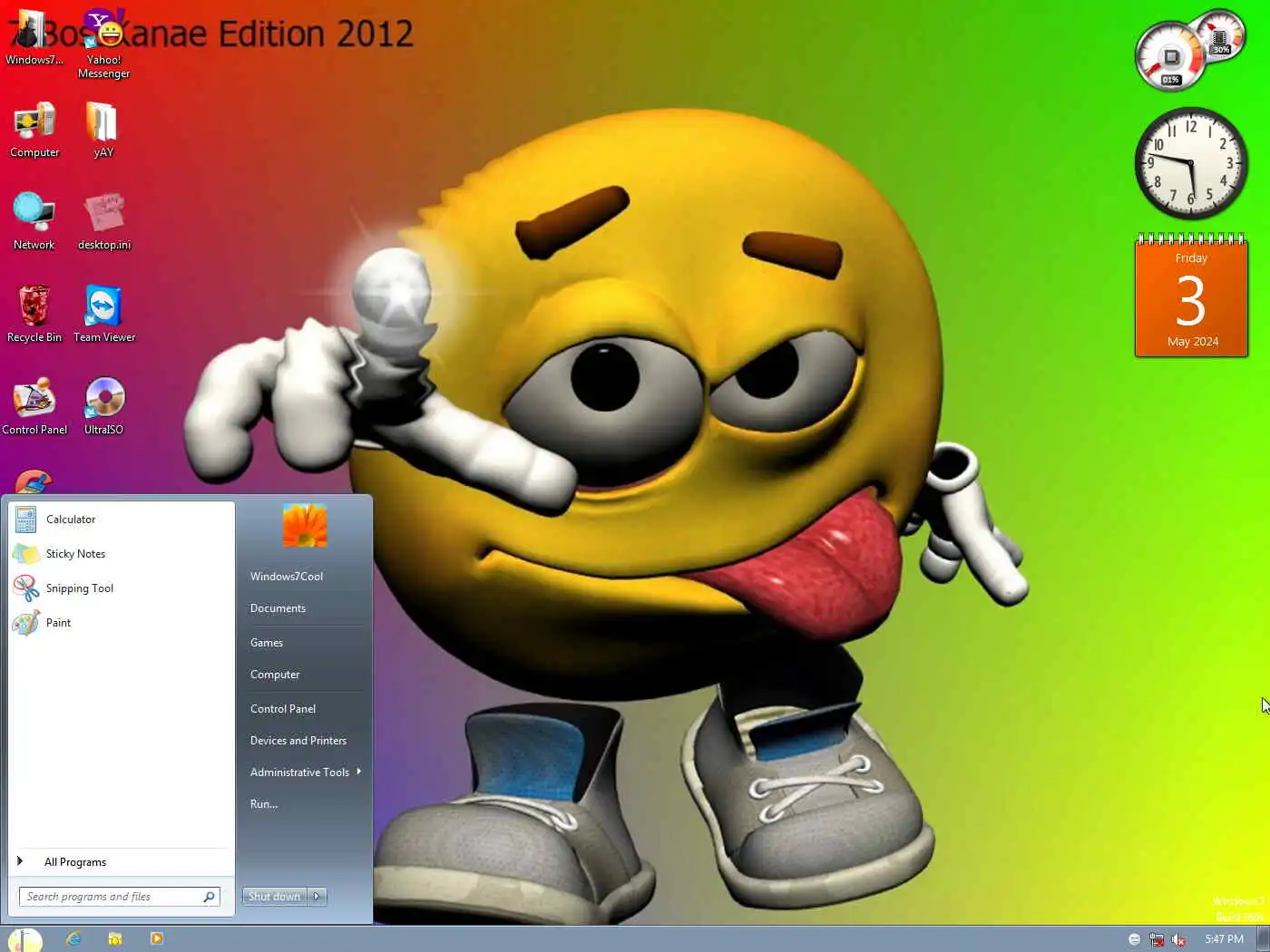The image size is (1270, 952).
Task: Open Computer in Start menu right pane
Action: pos(275,675)
